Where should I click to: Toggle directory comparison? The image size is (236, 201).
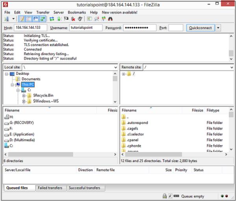tap(96, 19)
